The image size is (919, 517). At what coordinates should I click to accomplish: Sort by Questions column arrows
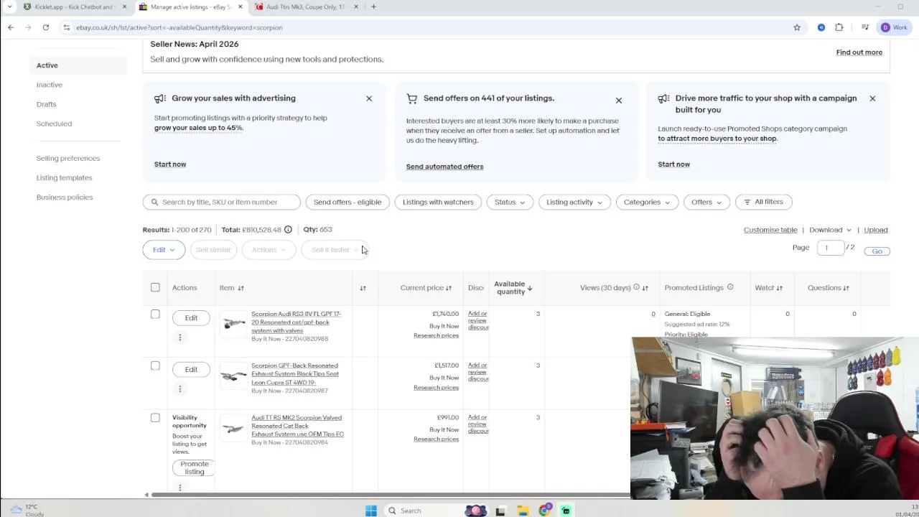pos(846,288)
